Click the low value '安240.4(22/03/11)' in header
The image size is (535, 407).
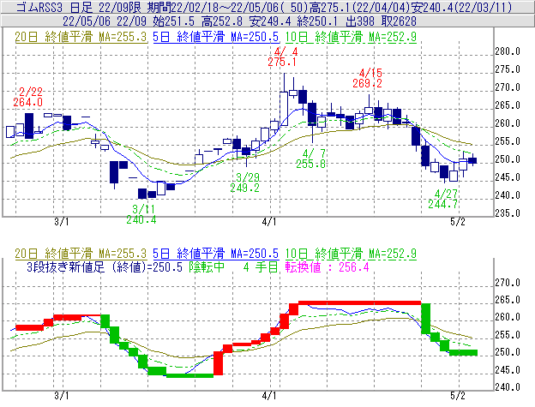pyautogui.click(x=462, y=7)
